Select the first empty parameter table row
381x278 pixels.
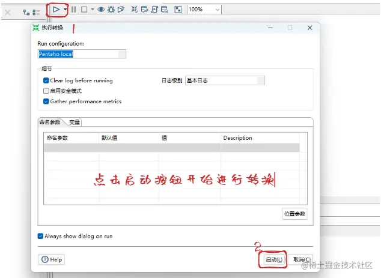pyautogui.click(x=172, y=148)
